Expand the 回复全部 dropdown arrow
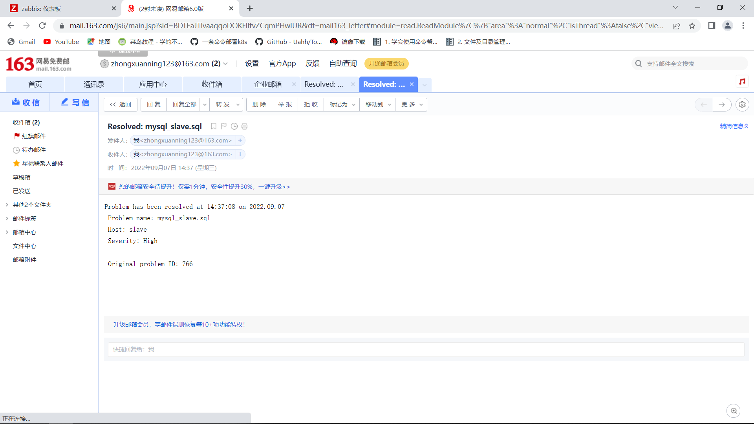 [205, 104]
